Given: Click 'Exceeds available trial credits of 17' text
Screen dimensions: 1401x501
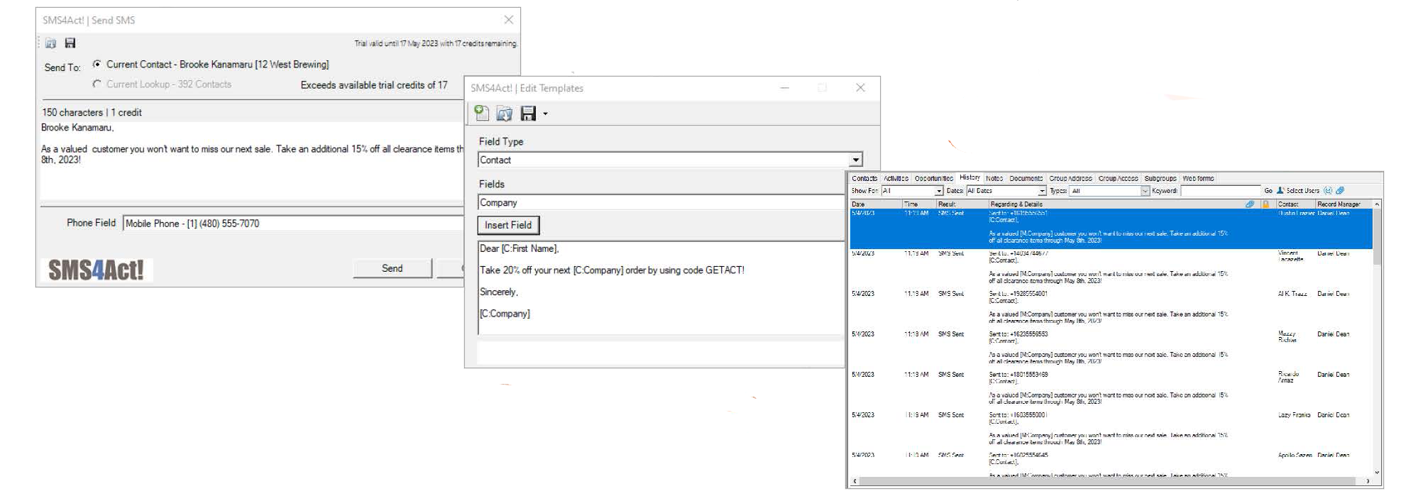Looking at the screenshot, I should 374,84.
